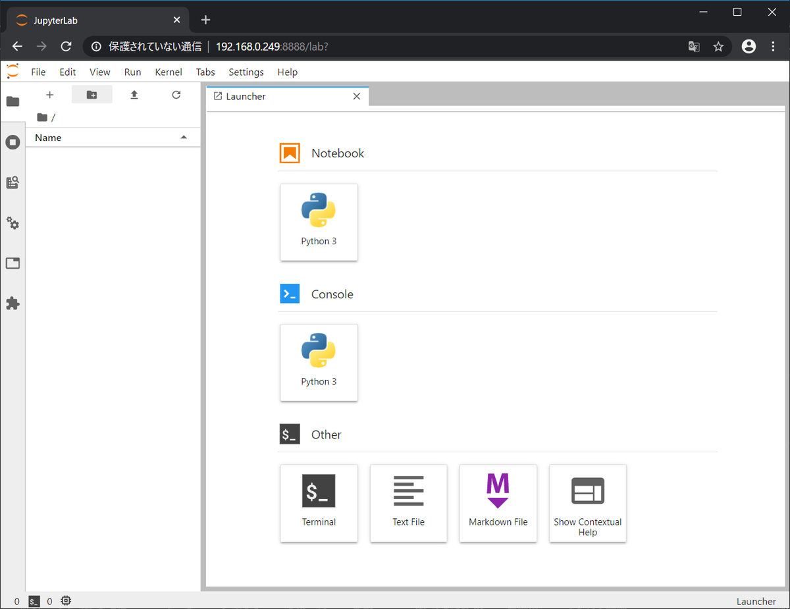Open the Run menu
790x609 pixels.
tap(132, 72)
